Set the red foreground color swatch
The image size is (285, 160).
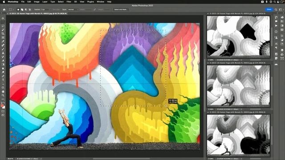[2, 106]
